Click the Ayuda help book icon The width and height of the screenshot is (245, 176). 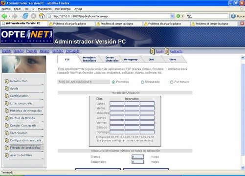[x=152, y=51]
